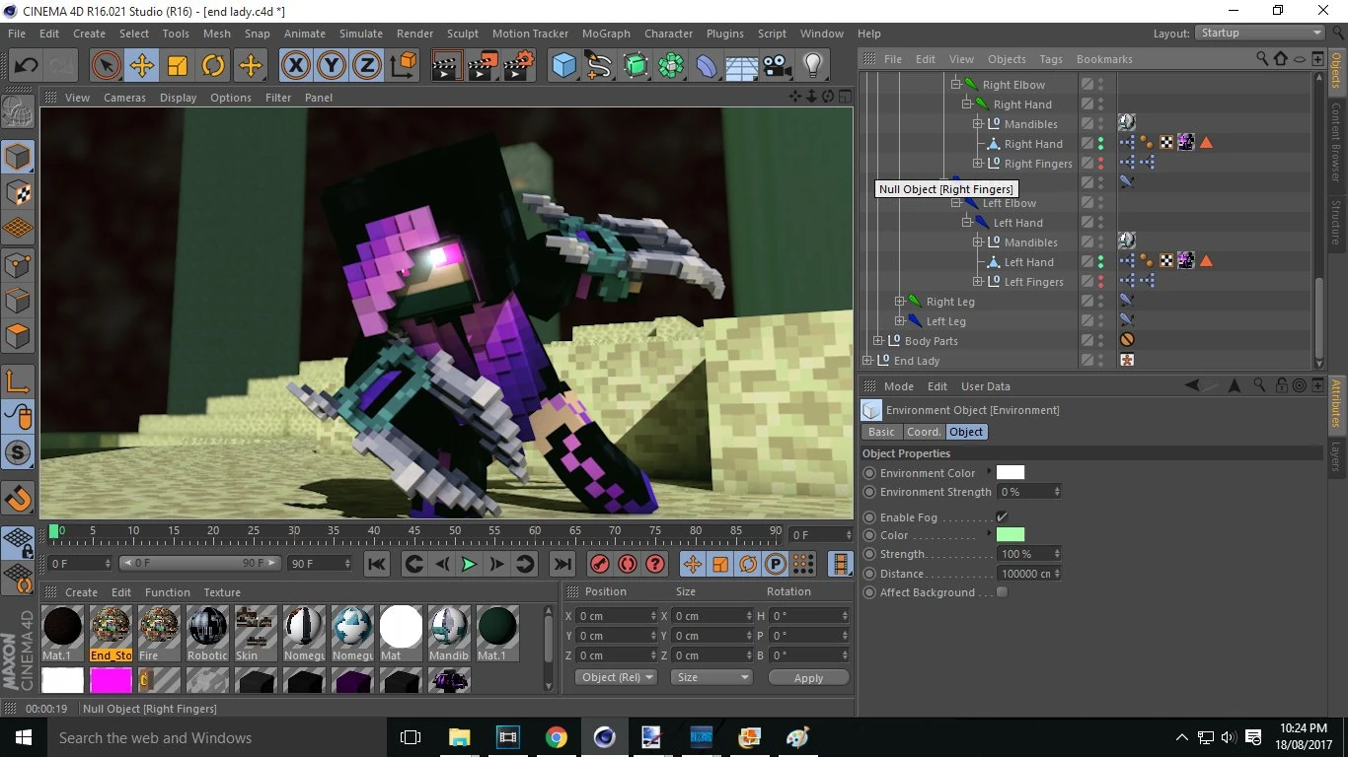This screenshot has width=1348, height=757.
Task: Toggle the Y axis lock
Action: click(x=332, y=66)
